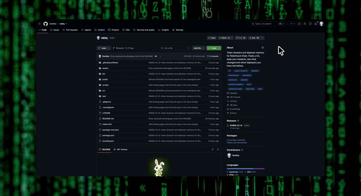View the 5 Commits history
The height and width of the screenshot is (196, 361).
click(213, 56)
